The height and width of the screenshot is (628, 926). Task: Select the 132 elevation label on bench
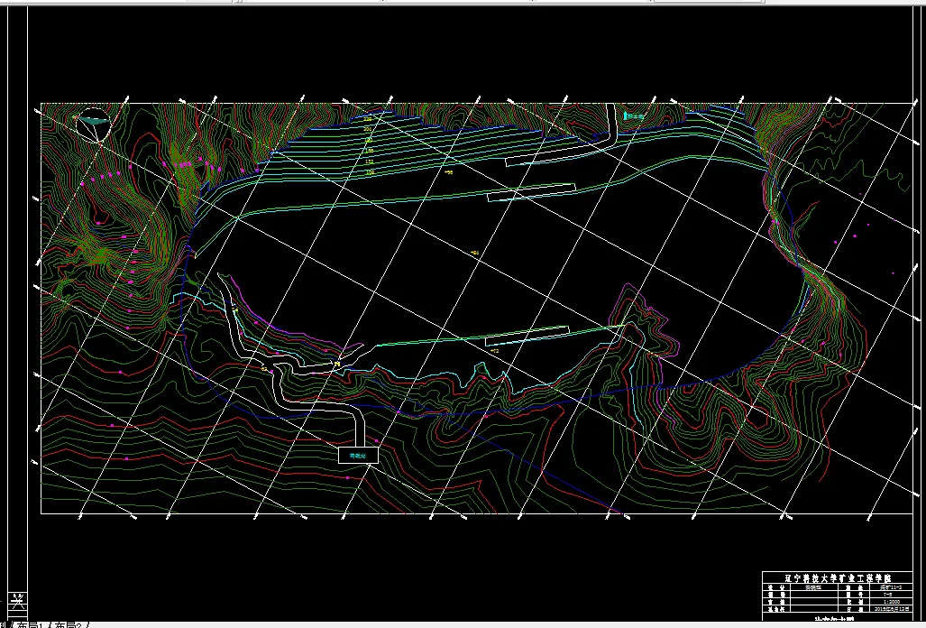[370, 162]
